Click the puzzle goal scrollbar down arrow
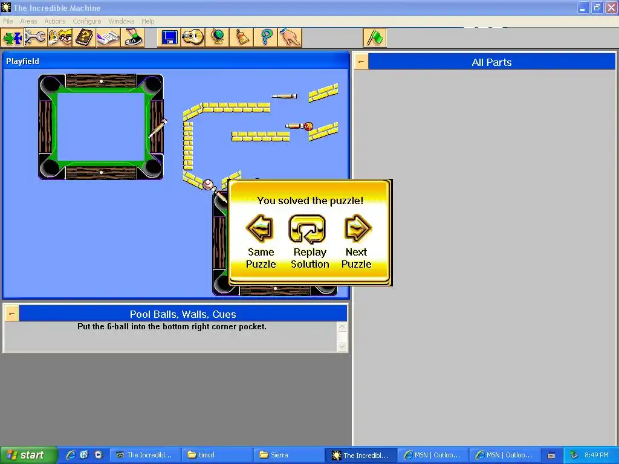619x464 pixels. coord(342,346)
